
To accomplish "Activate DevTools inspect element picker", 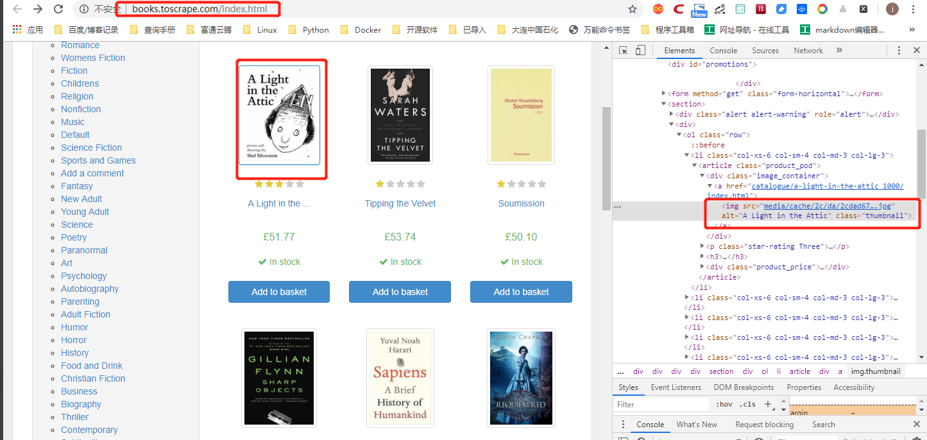I will (624, 50).
